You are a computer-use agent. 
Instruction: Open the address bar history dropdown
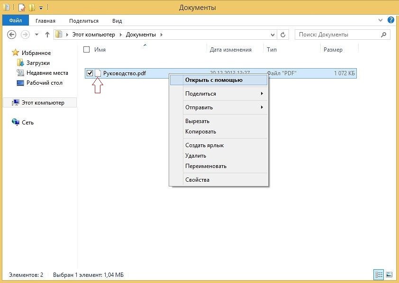point(272,35)
